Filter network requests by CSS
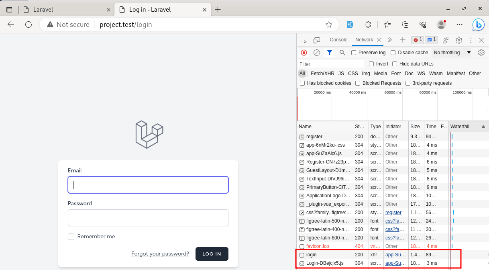This screenshot has height=270, width=489. pyautogui.click(x=353, y=74)
